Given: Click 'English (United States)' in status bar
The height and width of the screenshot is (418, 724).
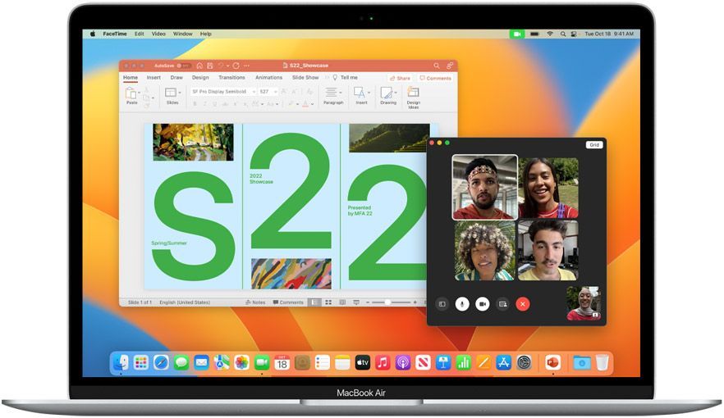Looking at the screenshot, I should 185,302.
